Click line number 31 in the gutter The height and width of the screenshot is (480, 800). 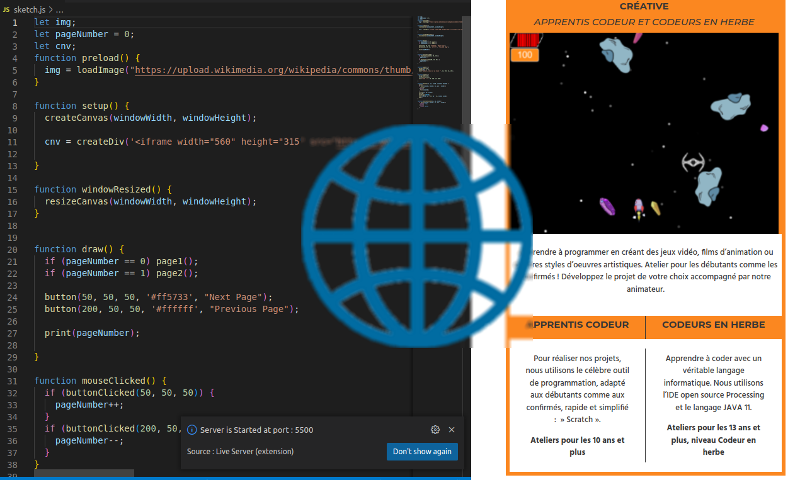coord(12,381)
